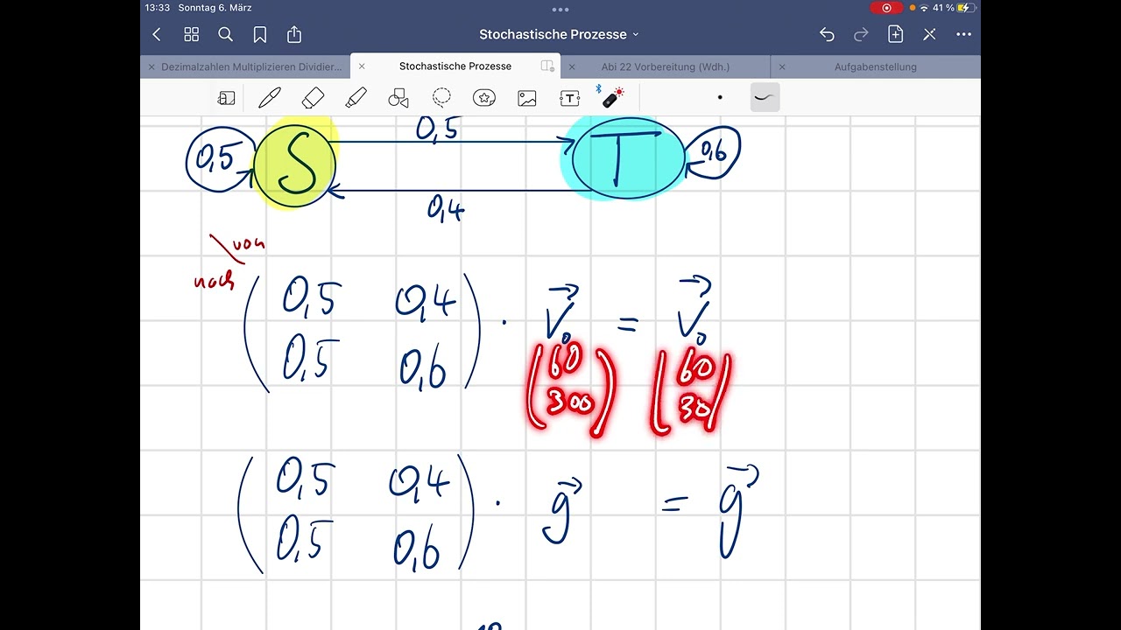The image size is (1121, 630).
Task: Choose the trail laser pointer style
Action: tap(765, 97)
